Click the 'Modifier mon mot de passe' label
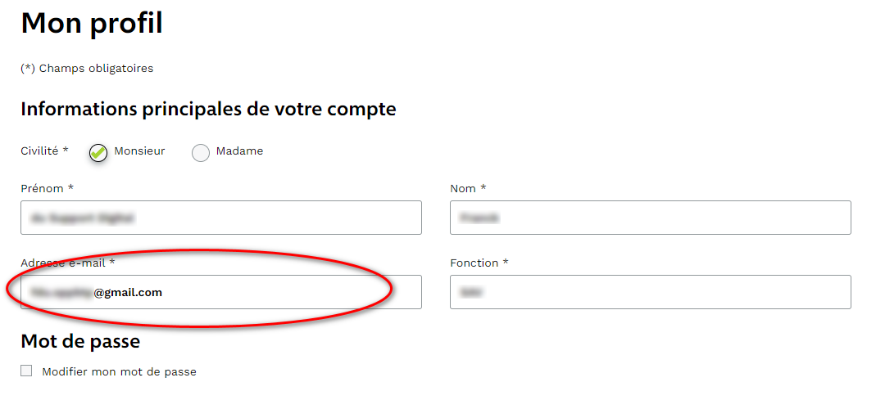 pos(119,371)
